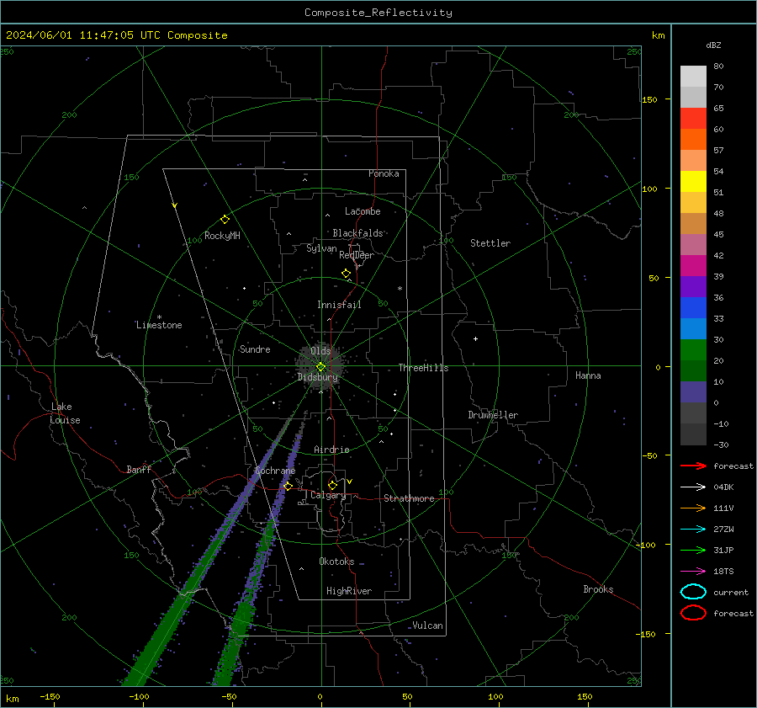The height and width of the screenshot is (708, 757).
Task: Select the purple 39 dBZ color swatch
Action: 693,287
